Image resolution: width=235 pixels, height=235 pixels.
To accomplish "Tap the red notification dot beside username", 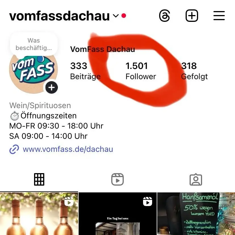I will (124, 16).
